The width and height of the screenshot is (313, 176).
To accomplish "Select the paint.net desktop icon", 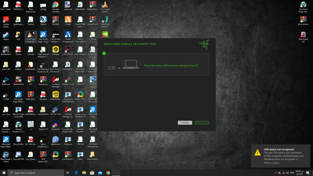I will click(68, 6).
